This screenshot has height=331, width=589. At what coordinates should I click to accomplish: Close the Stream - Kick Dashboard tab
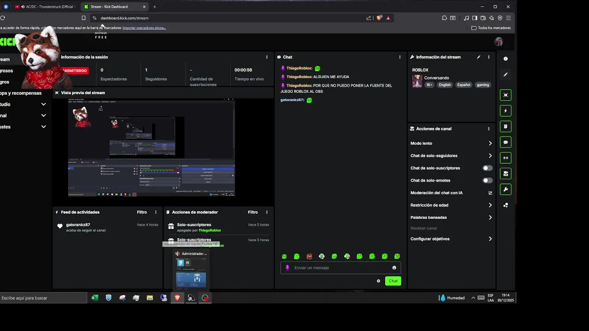tap(144, 7)
